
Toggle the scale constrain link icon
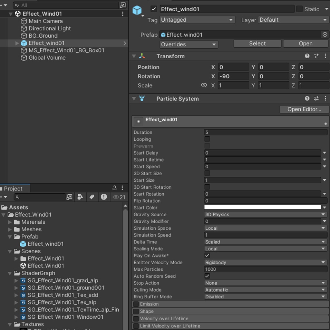[204, 85]
